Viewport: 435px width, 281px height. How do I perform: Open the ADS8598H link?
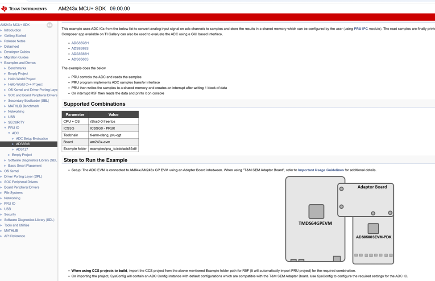coord(80,43)
